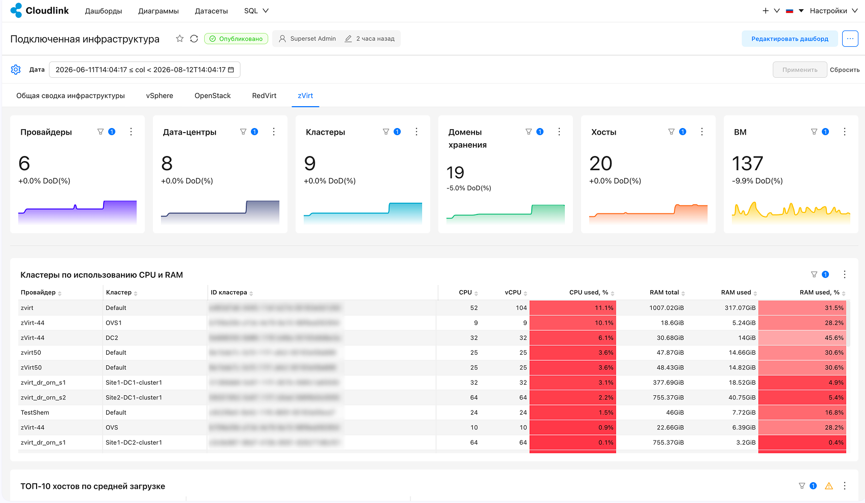
Task: Open the ВМ card filter icon
Action: click(814, 132)
